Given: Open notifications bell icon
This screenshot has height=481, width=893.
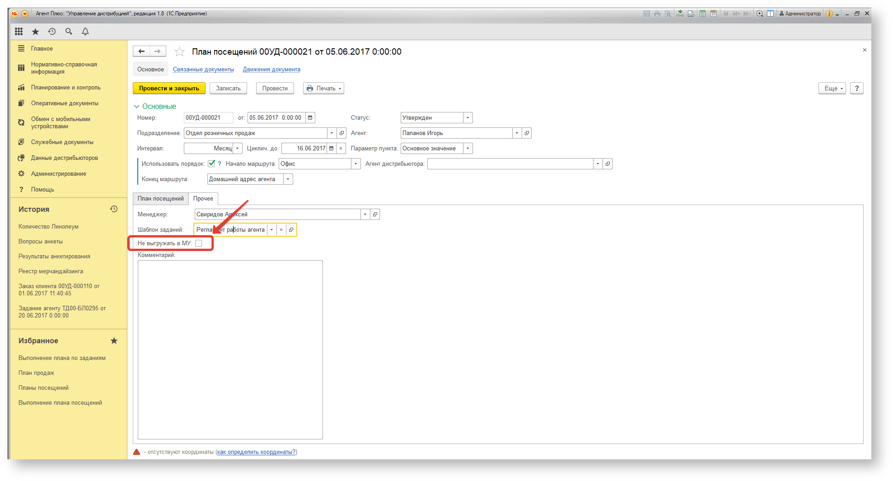Looking at the screenshot, I should coord(85,31).
